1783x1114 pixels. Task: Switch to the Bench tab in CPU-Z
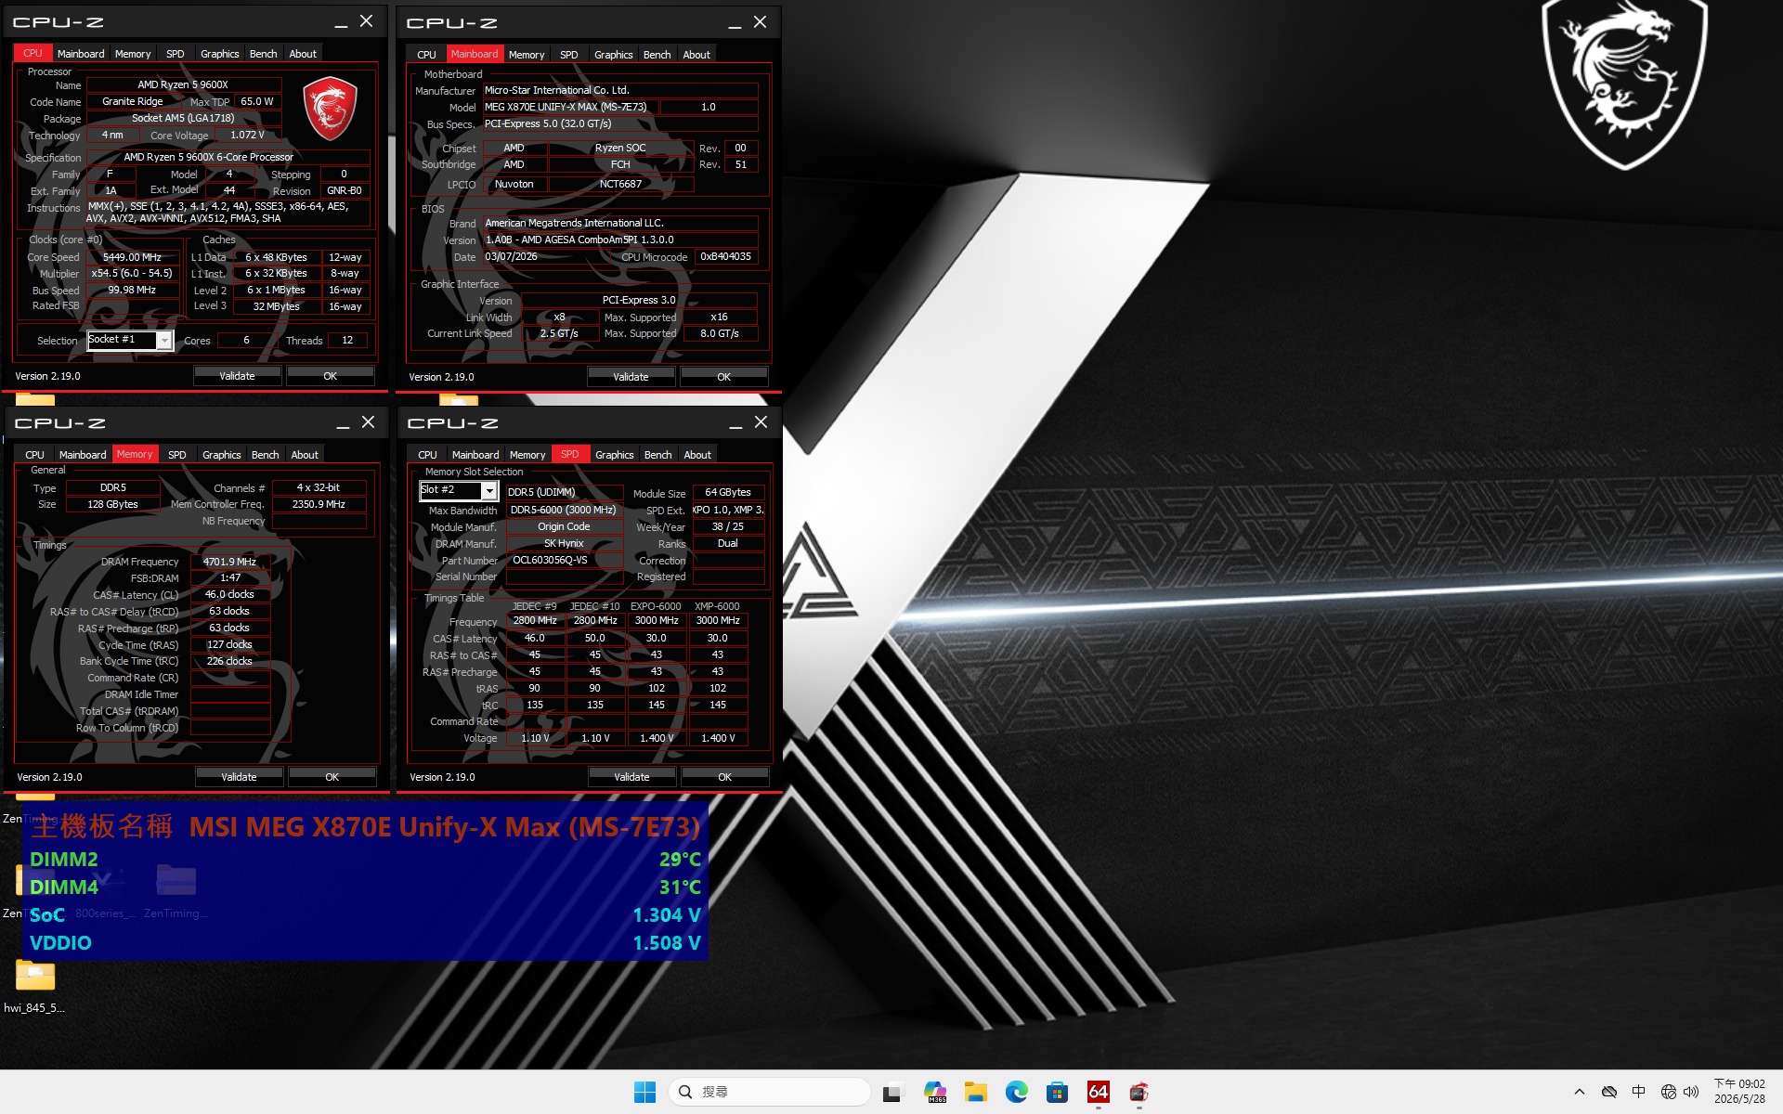click(x=263, y=53)
